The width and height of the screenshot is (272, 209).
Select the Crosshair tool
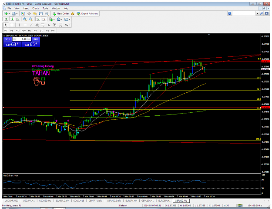[12, 25]
